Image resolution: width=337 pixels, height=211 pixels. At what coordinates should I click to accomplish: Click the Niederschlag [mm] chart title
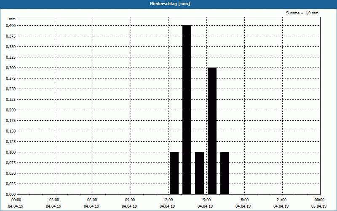170,4
